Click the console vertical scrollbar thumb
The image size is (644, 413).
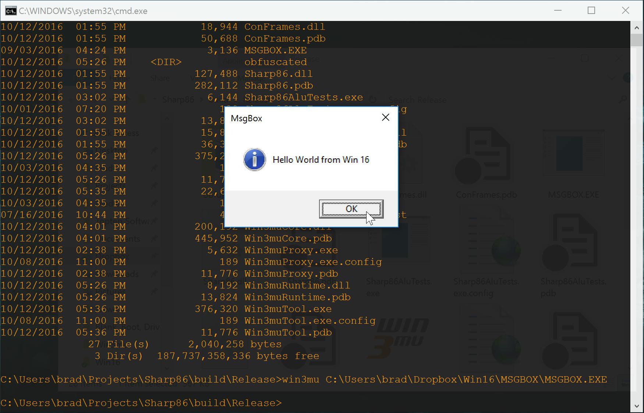(x=637, y=40)
